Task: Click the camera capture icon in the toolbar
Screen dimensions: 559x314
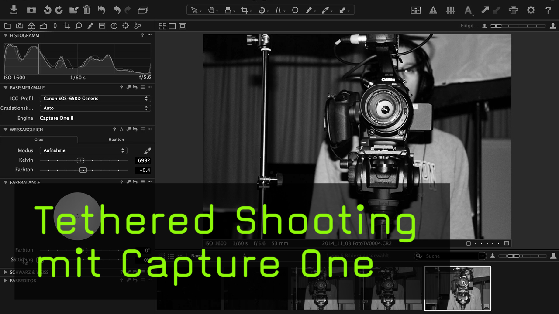Action: tap(31, 10)
